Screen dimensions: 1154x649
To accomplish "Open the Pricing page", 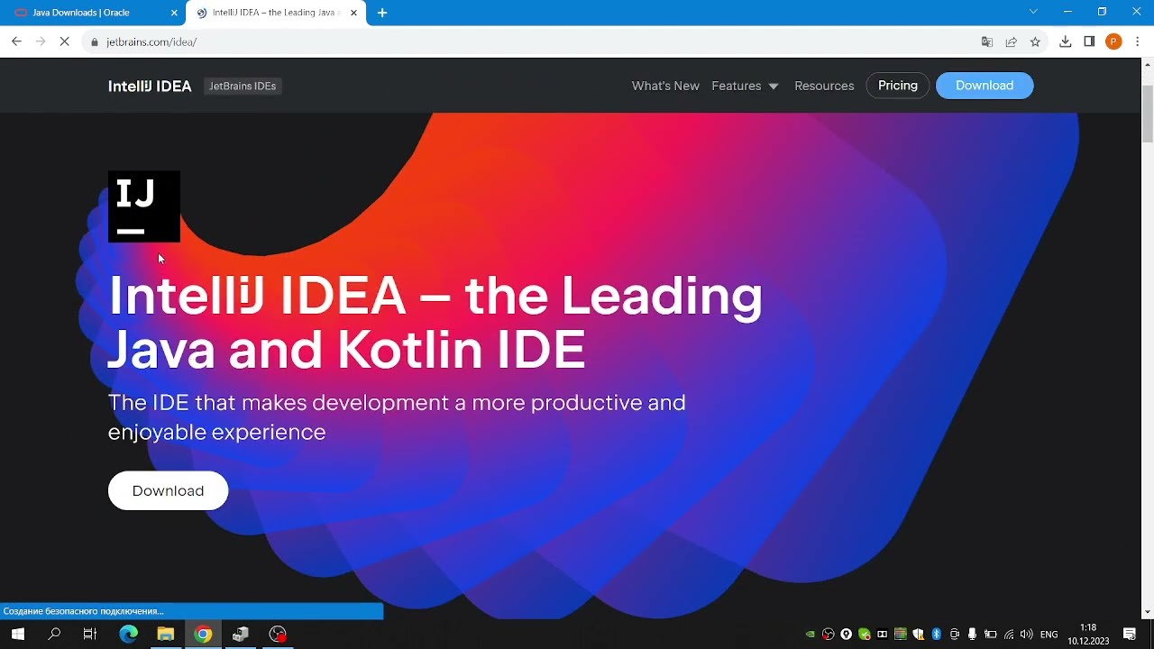I will point(898,86).
